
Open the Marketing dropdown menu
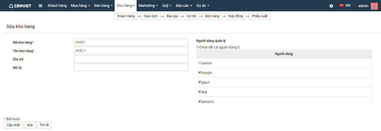tap(148, 6)
